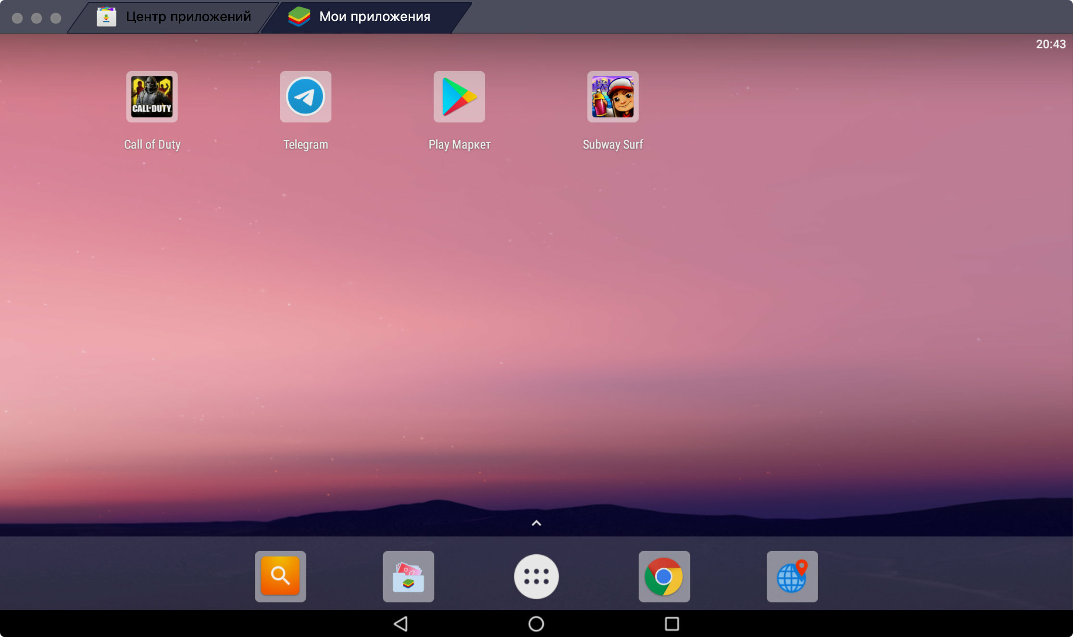This screenshot has height=637, width=1073.
Task: Start the Subway Surf game
Action: 613,97
